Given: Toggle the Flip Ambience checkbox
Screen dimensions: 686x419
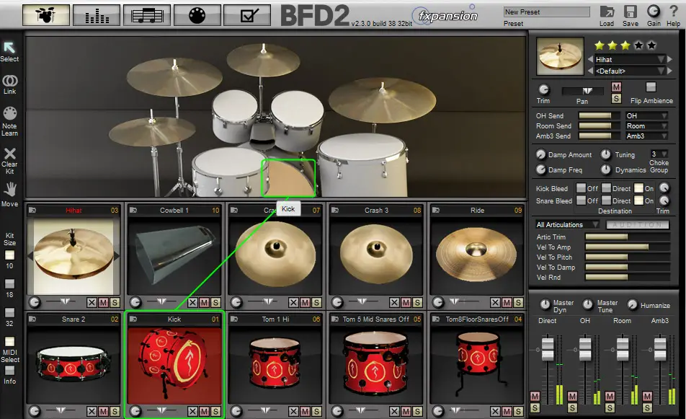Looking at the screenshot, I should (651, 87).
